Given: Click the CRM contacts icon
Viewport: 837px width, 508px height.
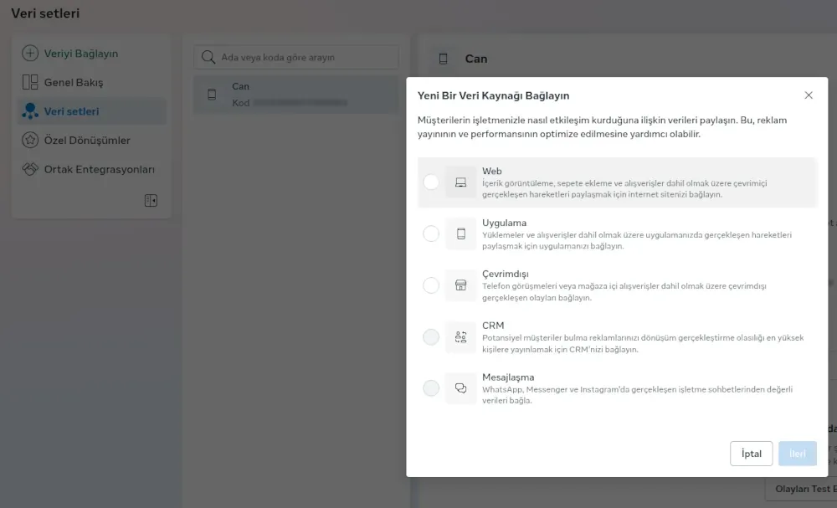Looking at the screenshot, I should [x=460, y=337].
